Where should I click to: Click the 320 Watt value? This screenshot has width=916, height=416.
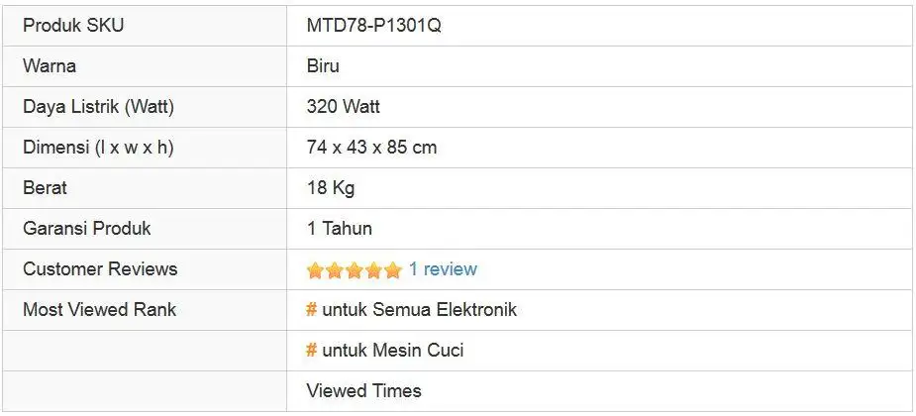point(344,107)
